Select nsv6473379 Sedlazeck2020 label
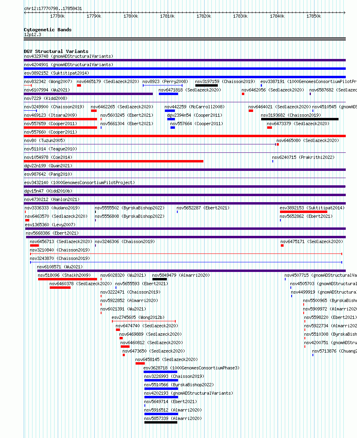The height and width of the screenshot is (438, 357). [x=298, y=123]
